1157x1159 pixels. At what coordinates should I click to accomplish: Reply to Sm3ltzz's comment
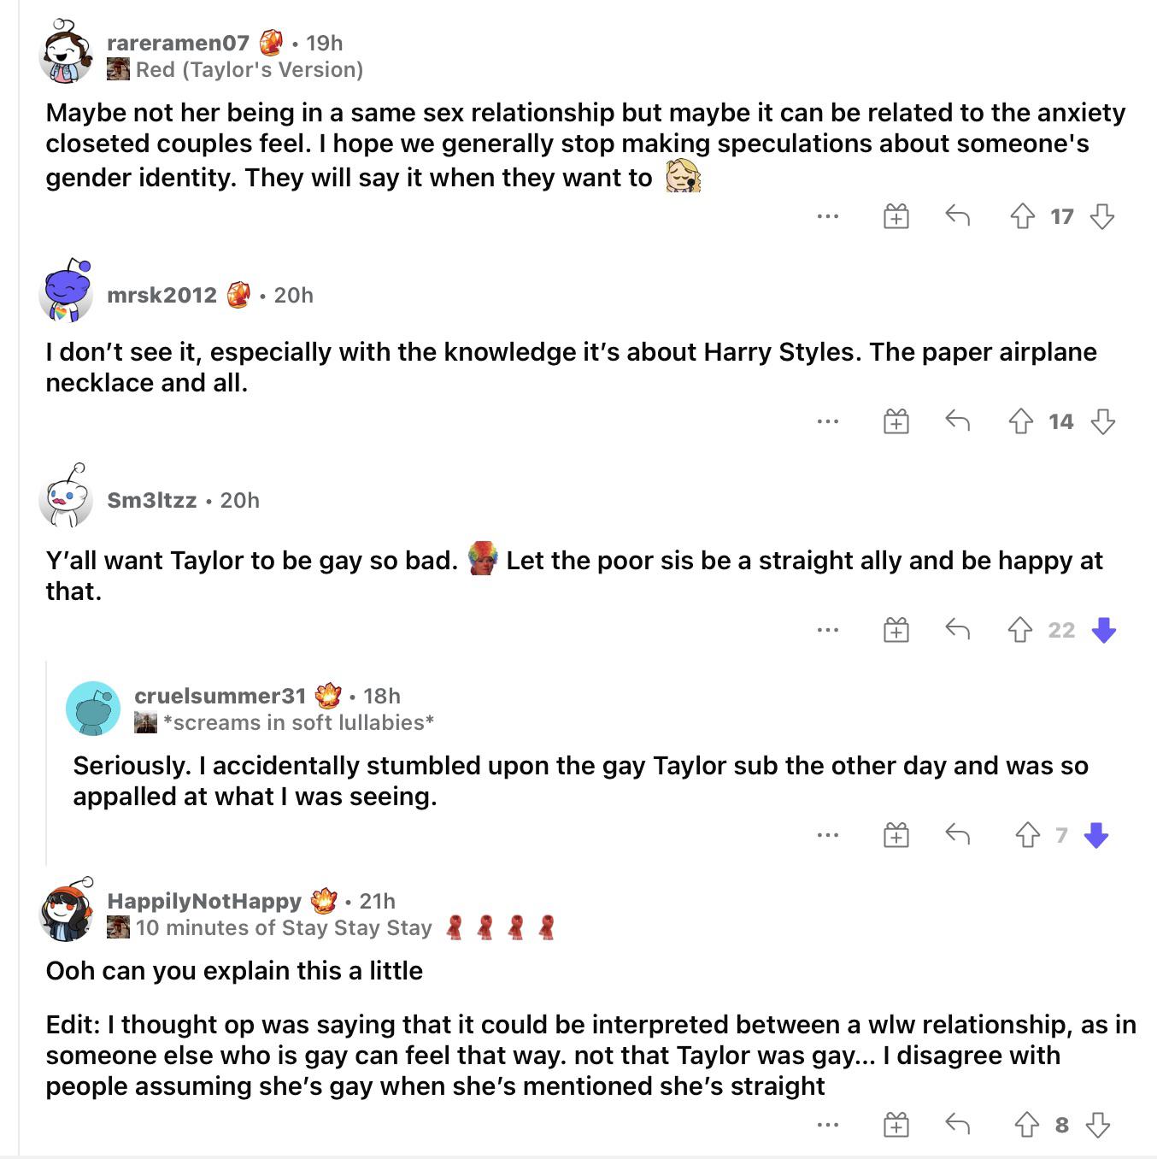pos(957,630)
